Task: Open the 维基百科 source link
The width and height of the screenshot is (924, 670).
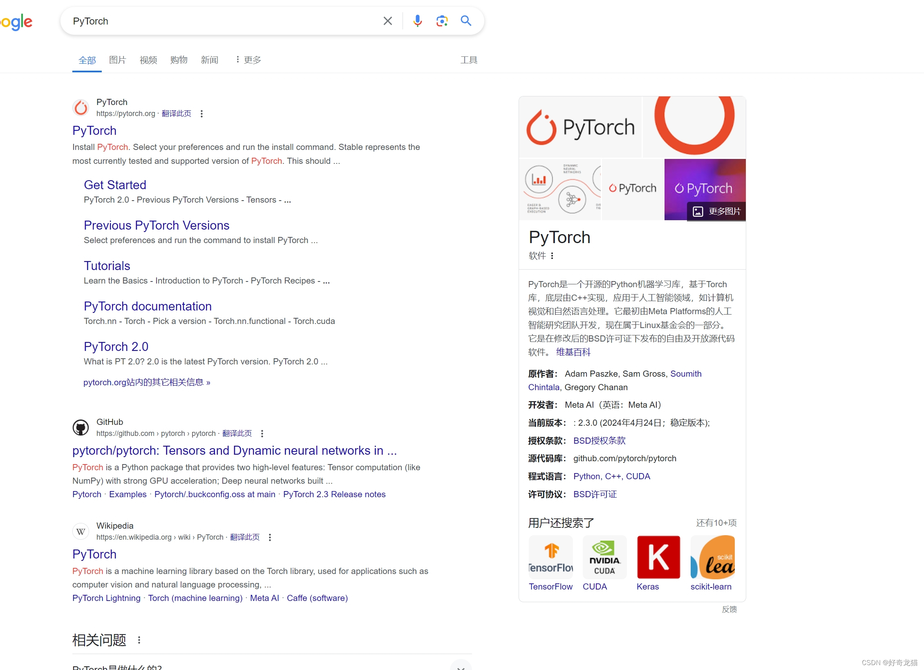Action: click(573, 352)
